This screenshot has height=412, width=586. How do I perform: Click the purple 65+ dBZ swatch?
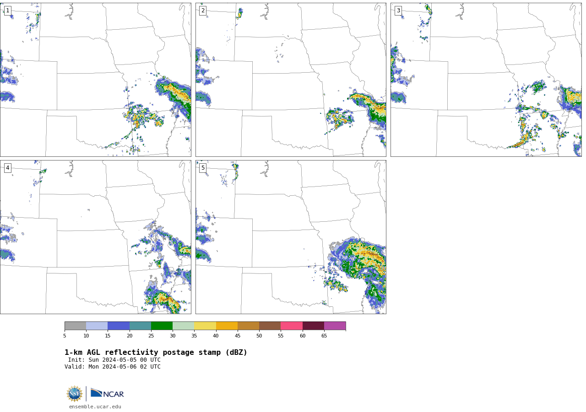pyautogui.click(x=335, y=326)
